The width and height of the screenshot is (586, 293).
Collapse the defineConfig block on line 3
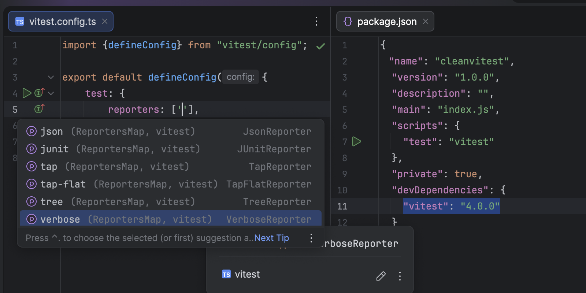pos(51,77)
